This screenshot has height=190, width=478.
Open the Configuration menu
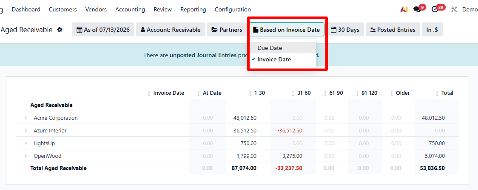(233, 9)
